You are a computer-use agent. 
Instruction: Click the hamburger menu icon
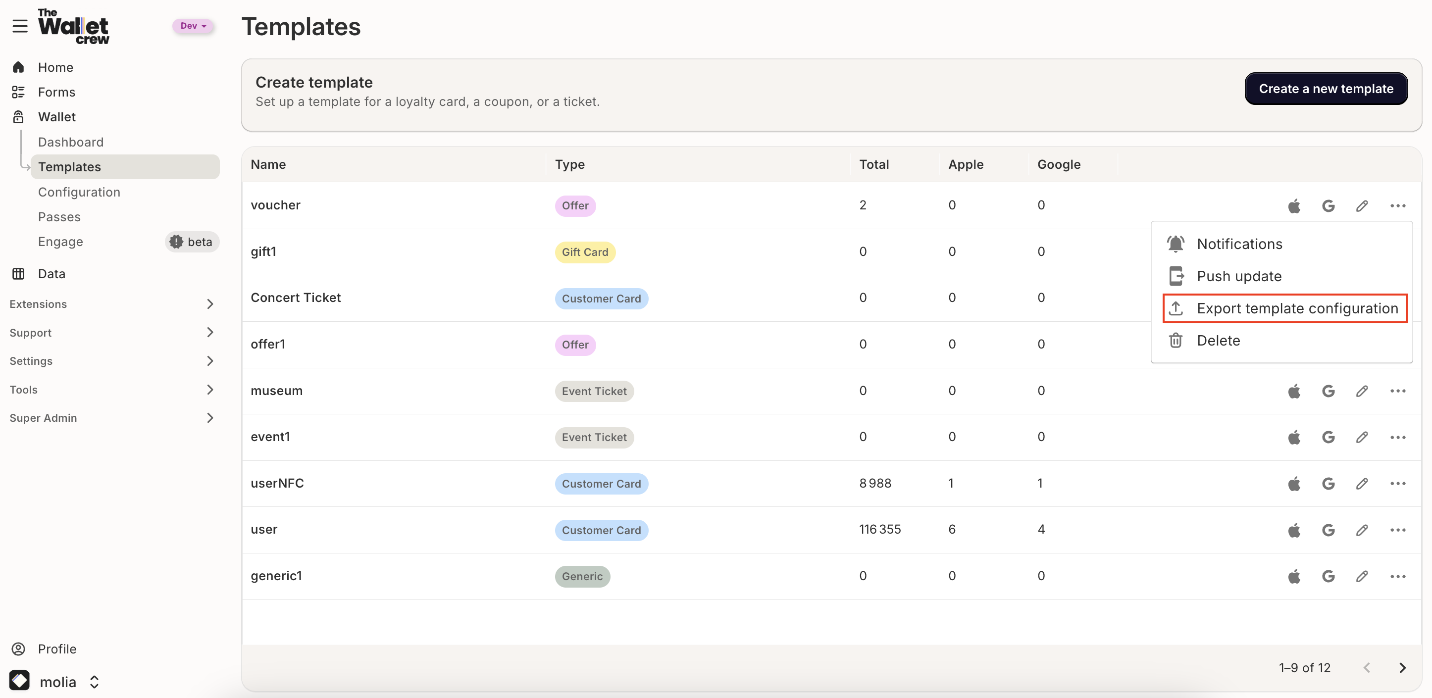coord(20,26)
